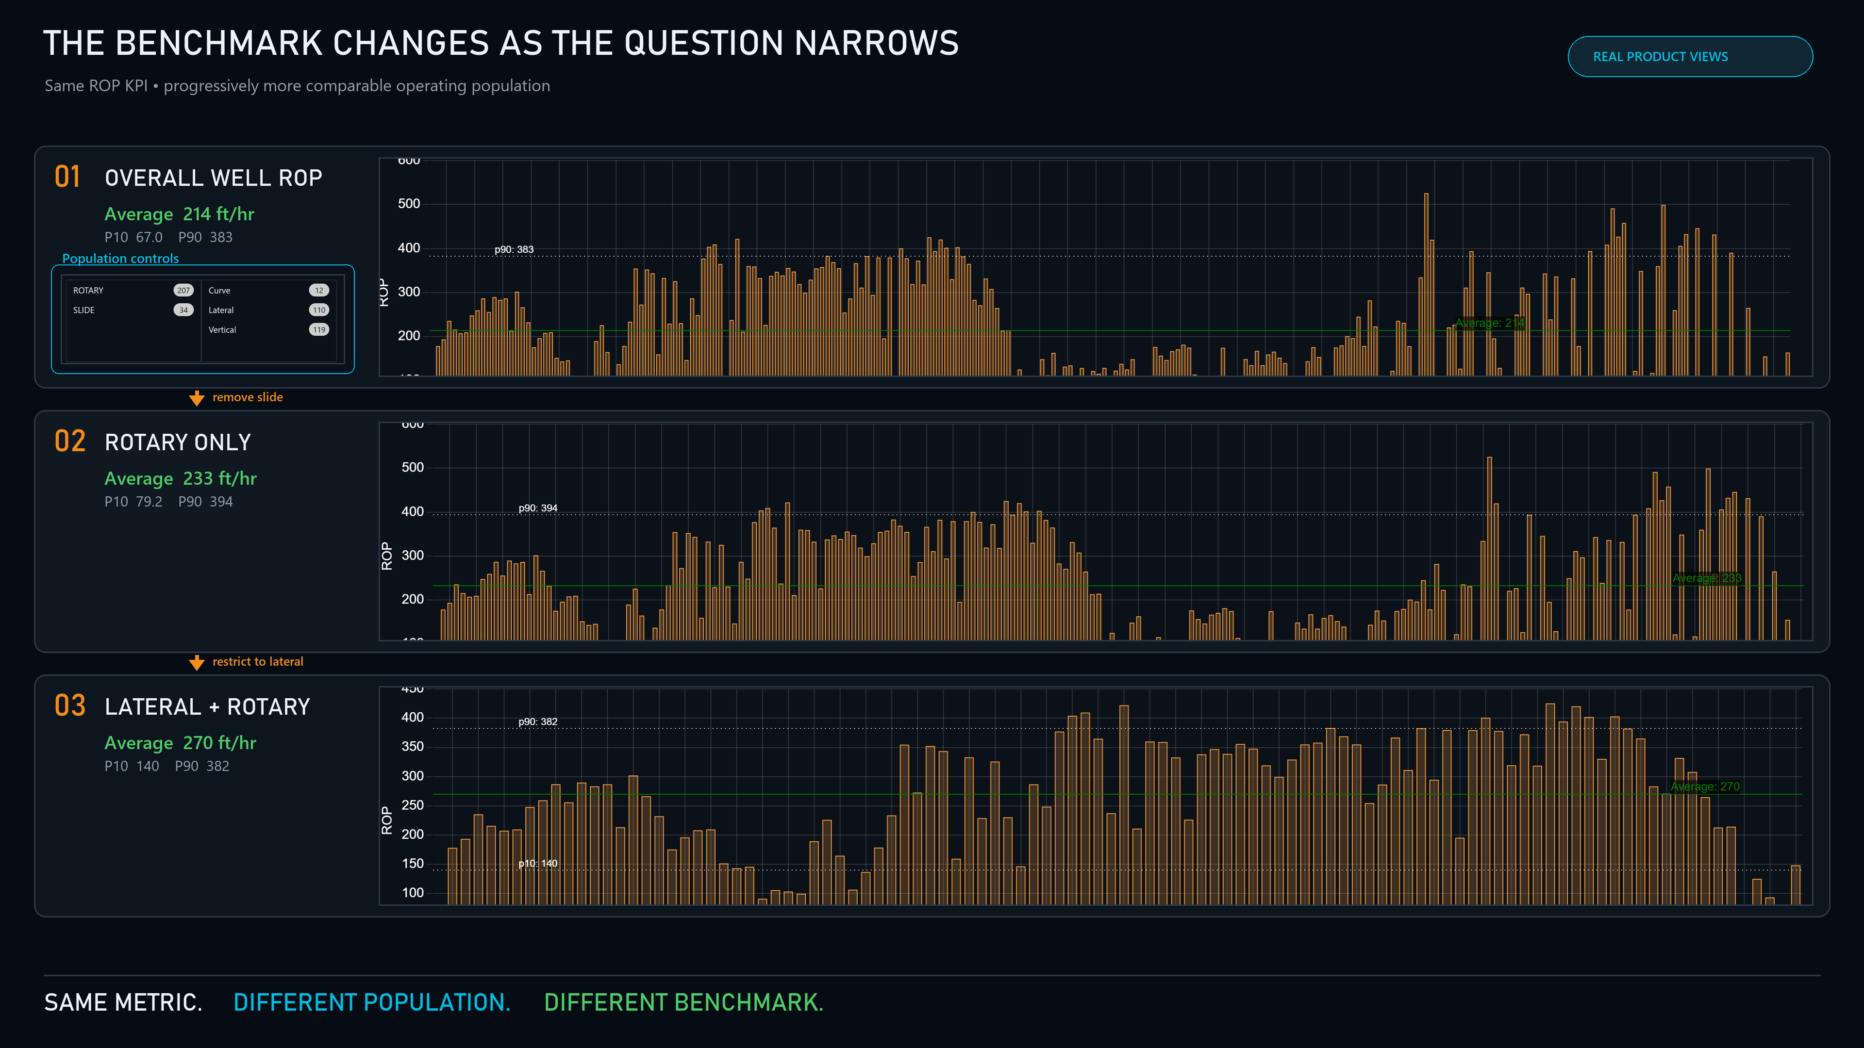Viewport: 1864px width, 1048px height.
Task: Click the ROP axis label of the Lateral + Rotary chart
Action: click(x=387, y=820)
